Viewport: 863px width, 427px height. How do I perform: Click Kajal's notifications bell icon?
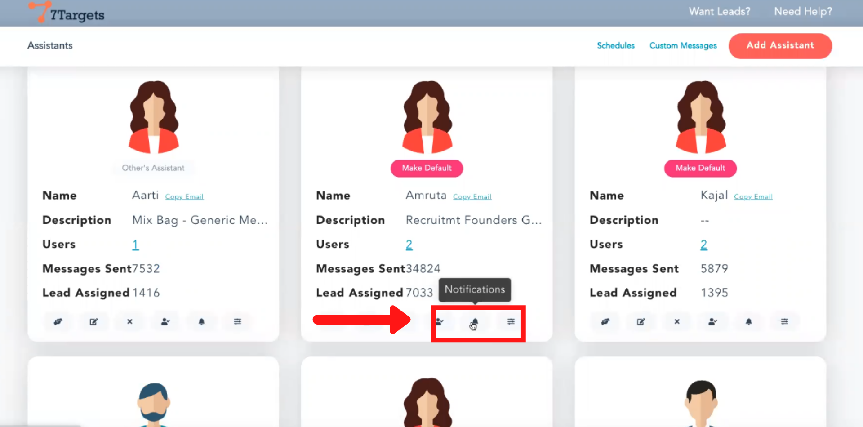(x=748, y=321)
